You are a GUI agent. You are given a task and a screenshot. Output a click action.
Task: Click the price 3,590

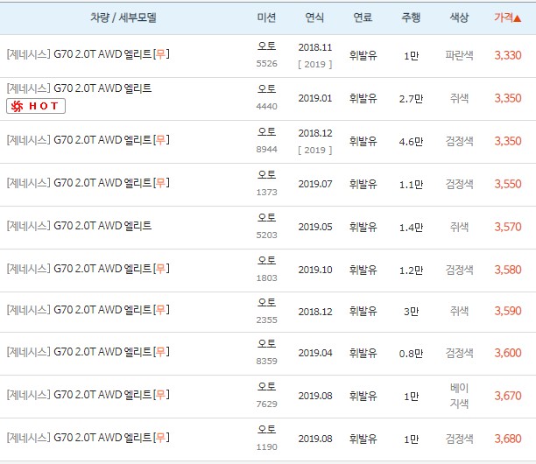tap(508, 311)
